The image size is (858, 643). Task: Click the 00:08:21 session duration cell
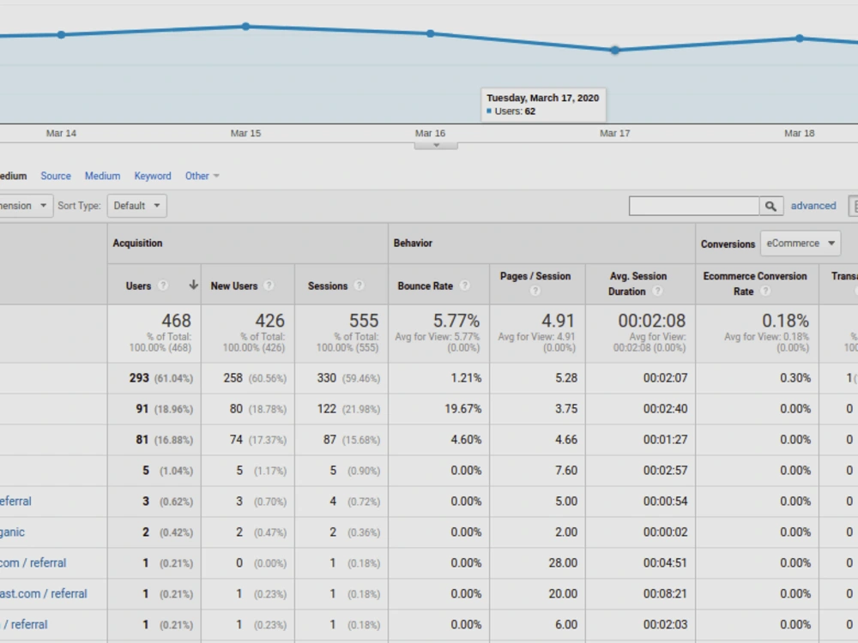(666, 594)
